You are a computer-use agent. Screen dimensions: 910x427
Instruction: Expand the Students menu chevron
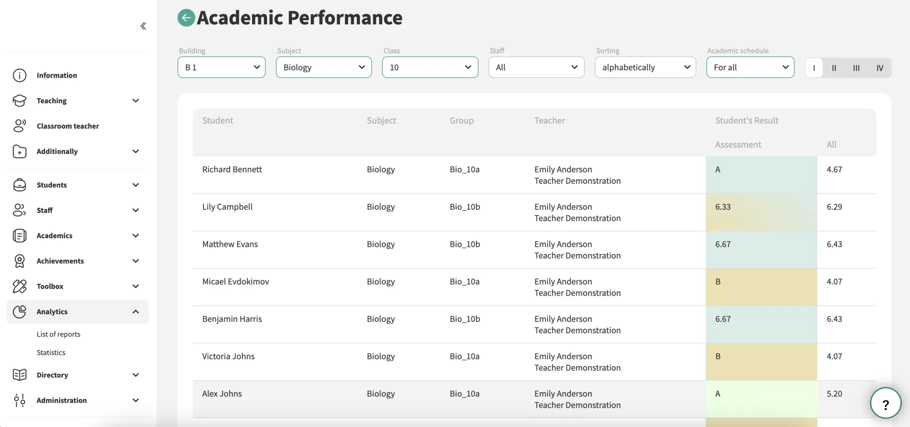click(x=136, y=185)
